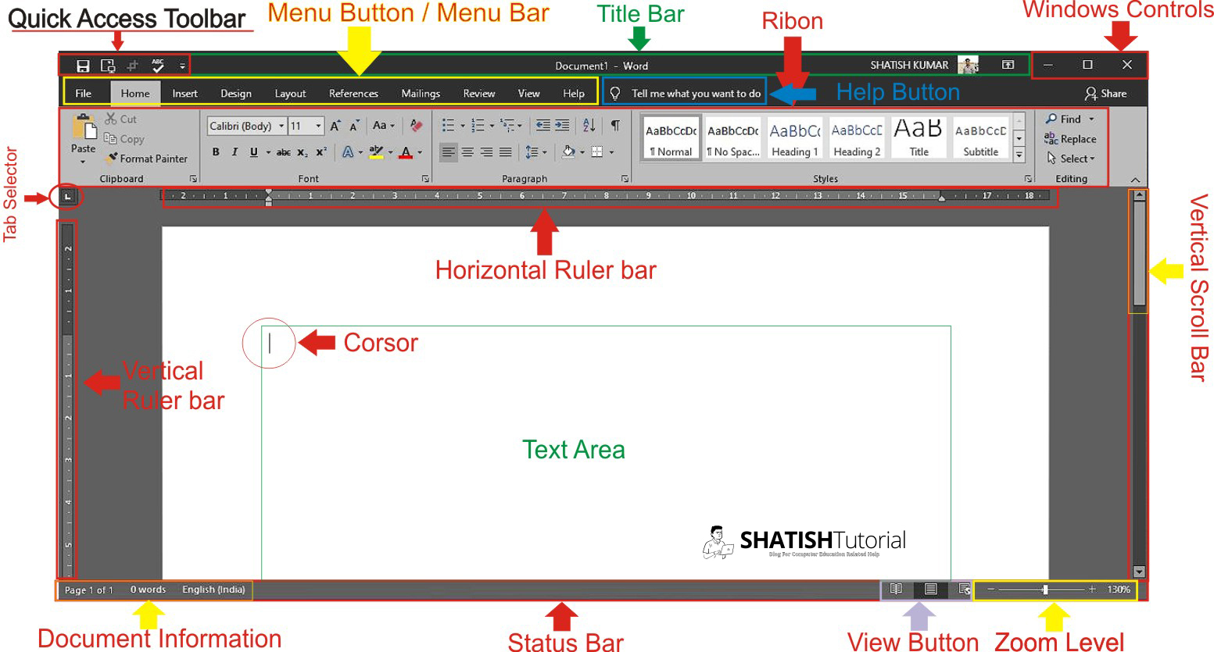1214x652 pixels.
Task: Select the Format Painter tool
Action: 147,159
